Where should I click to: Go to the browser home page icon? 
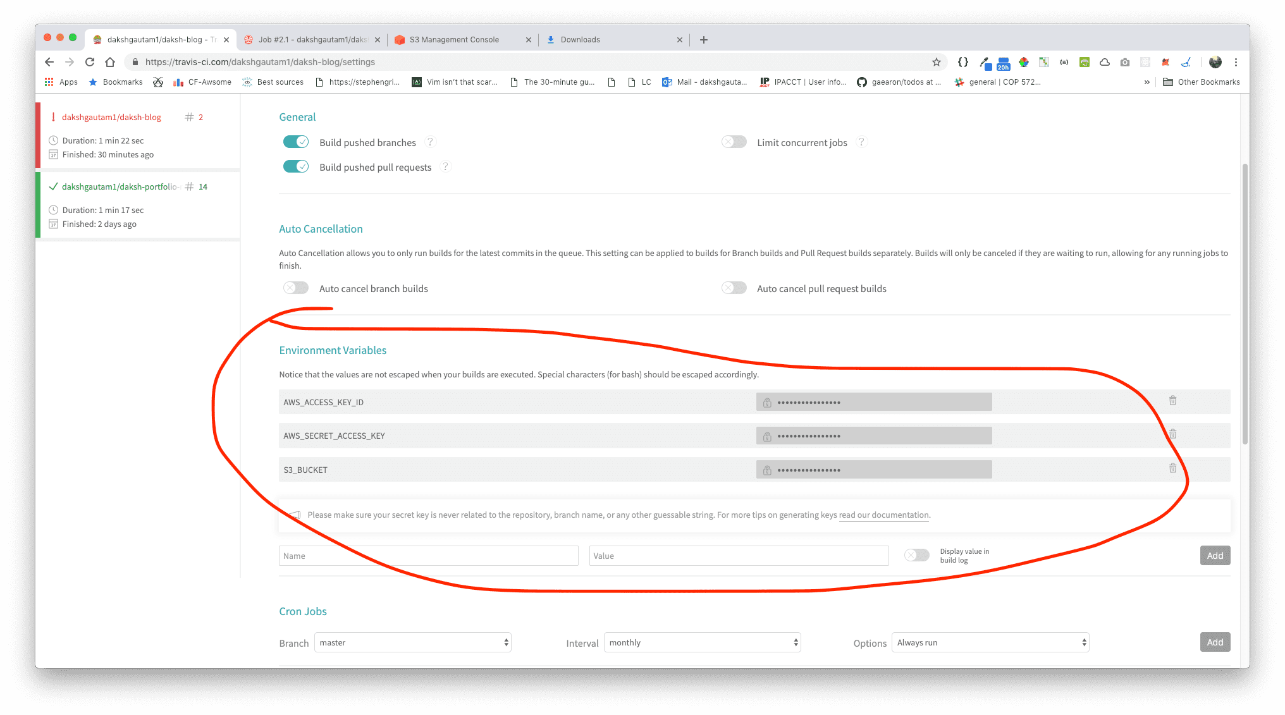click(x=110, y=62)
